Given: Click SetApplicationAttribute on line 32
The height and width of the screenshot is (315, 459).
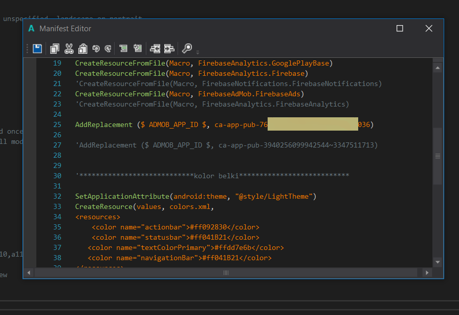Looking at the screenshot, I should 122,197.
